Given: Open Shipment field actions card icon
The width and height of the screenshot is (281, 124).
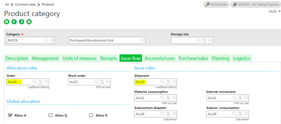Looking at the screenshot, I should (x=174, y=82).
